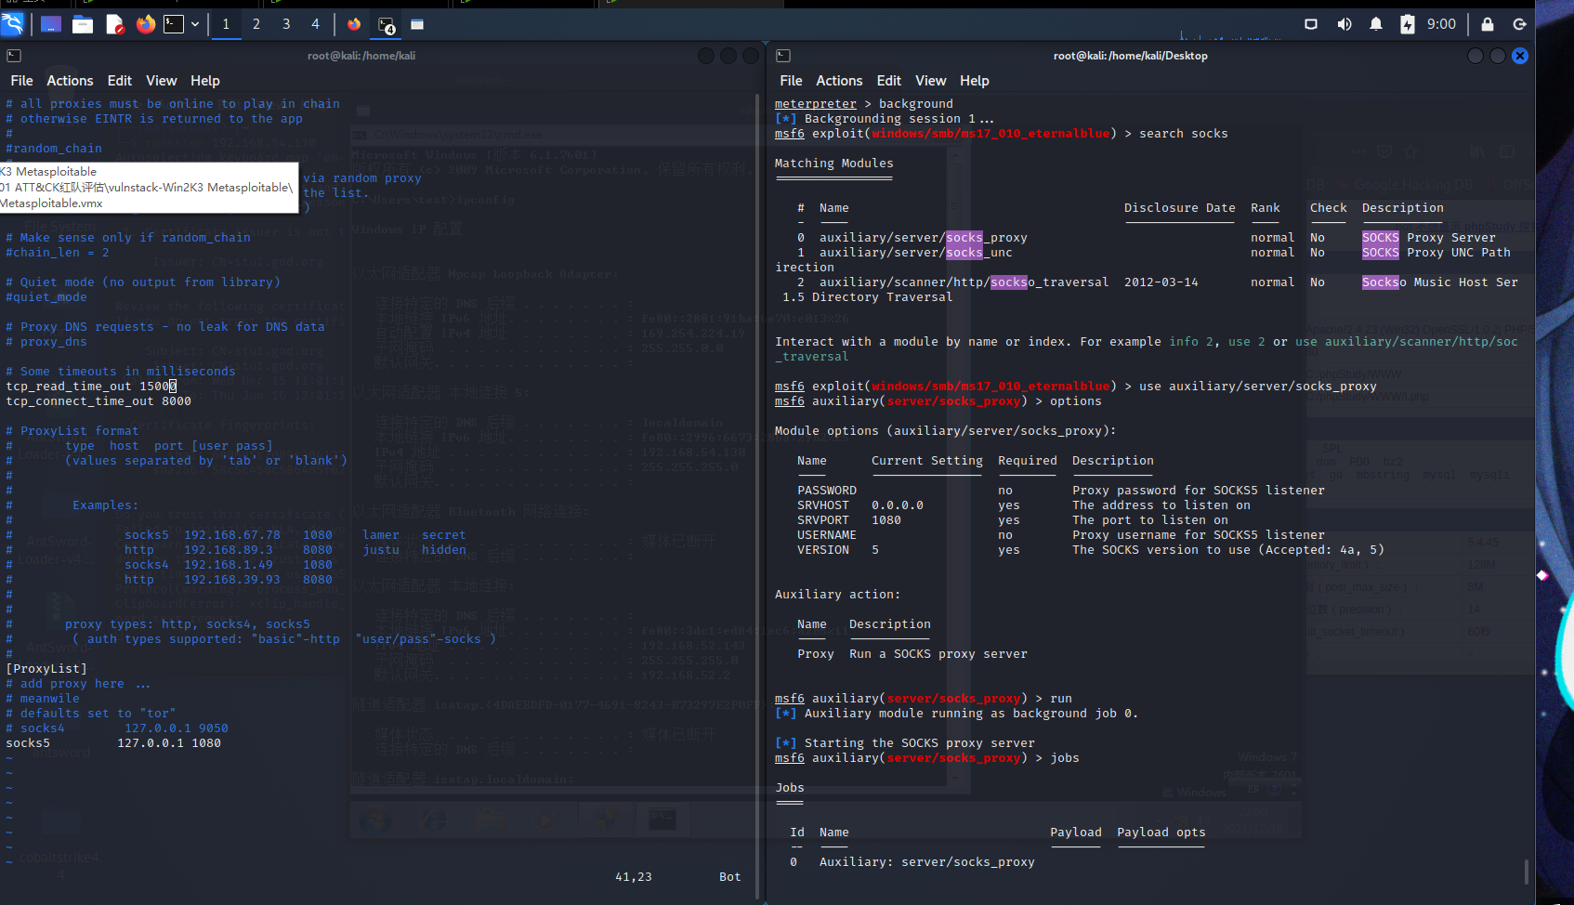Image resolution: width=1574 pixels, height=905 pixels.
Task: Open File menu in right Desktop terminal
Action: [791, 81]
